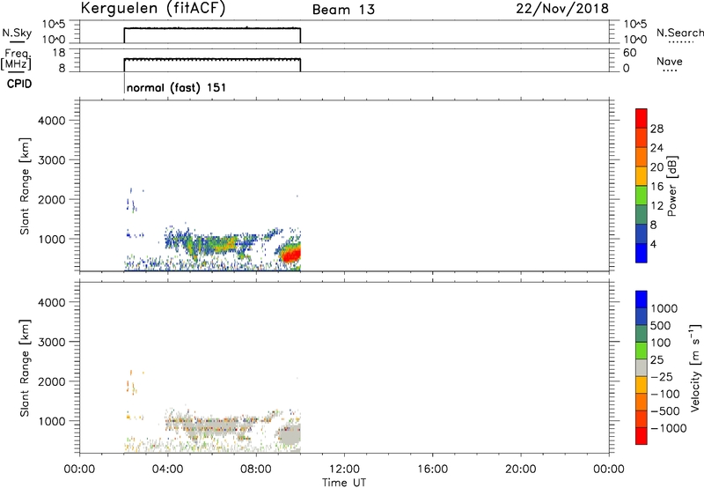Viewport: 704px width, 488px height.
Task: Click the gray velocity patch near 09:30
Action: pyautogui.click(x=290, y=433)
